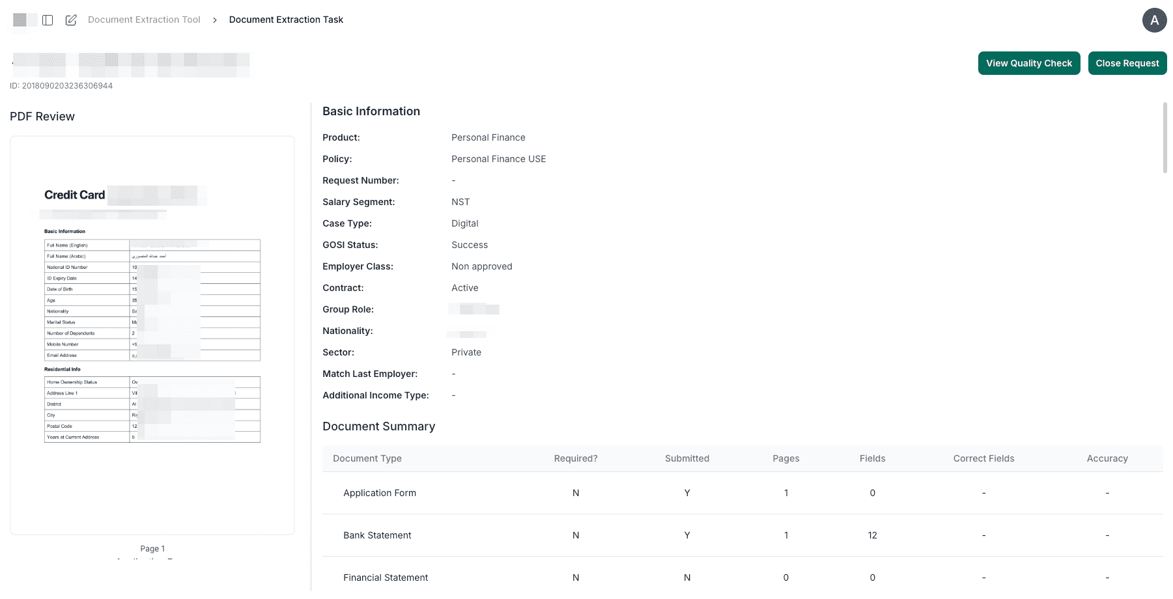This screenshot has height=599, width=1173.
Task: Click the new edit pencil icon
Action: coord(71,20)
